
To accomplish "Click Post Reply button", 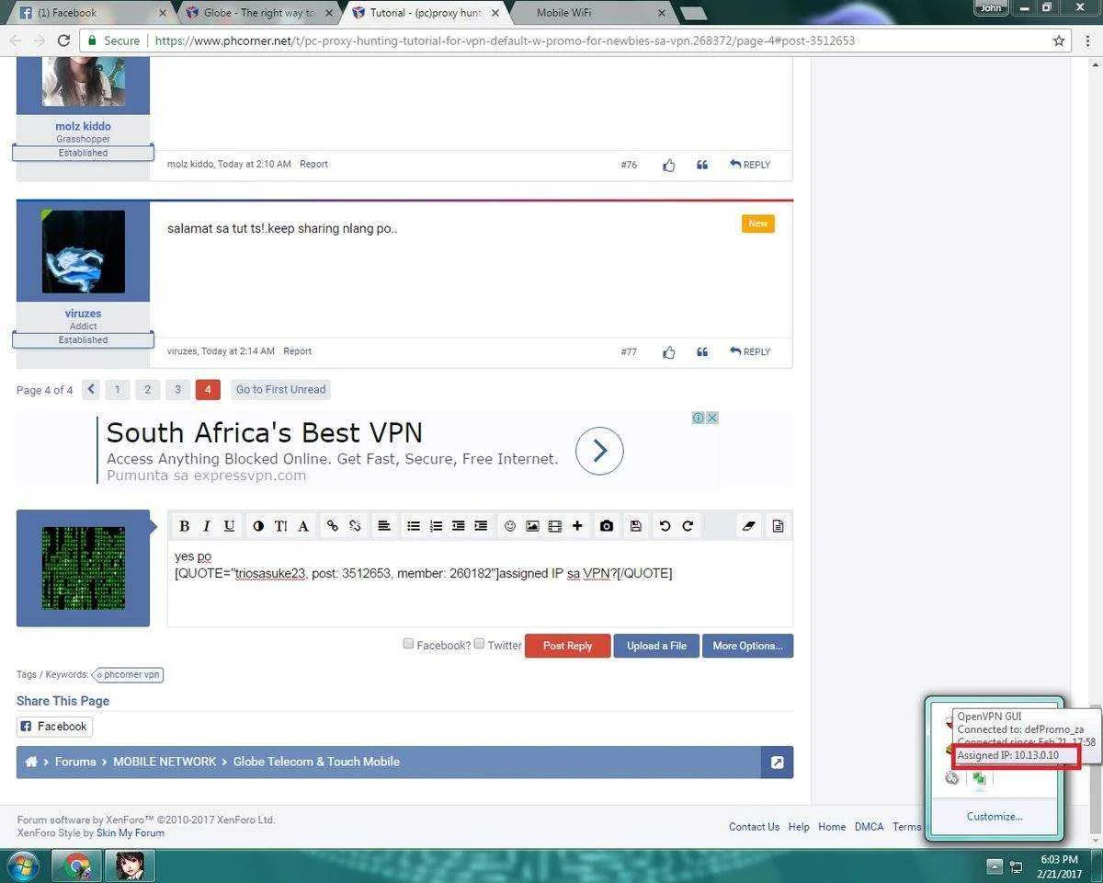I will point(567,646).
